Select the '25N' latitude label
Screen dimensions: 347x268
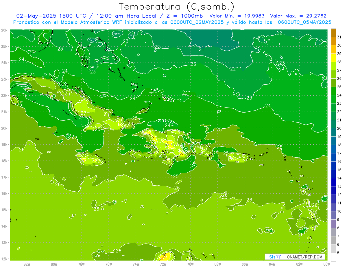4,46
